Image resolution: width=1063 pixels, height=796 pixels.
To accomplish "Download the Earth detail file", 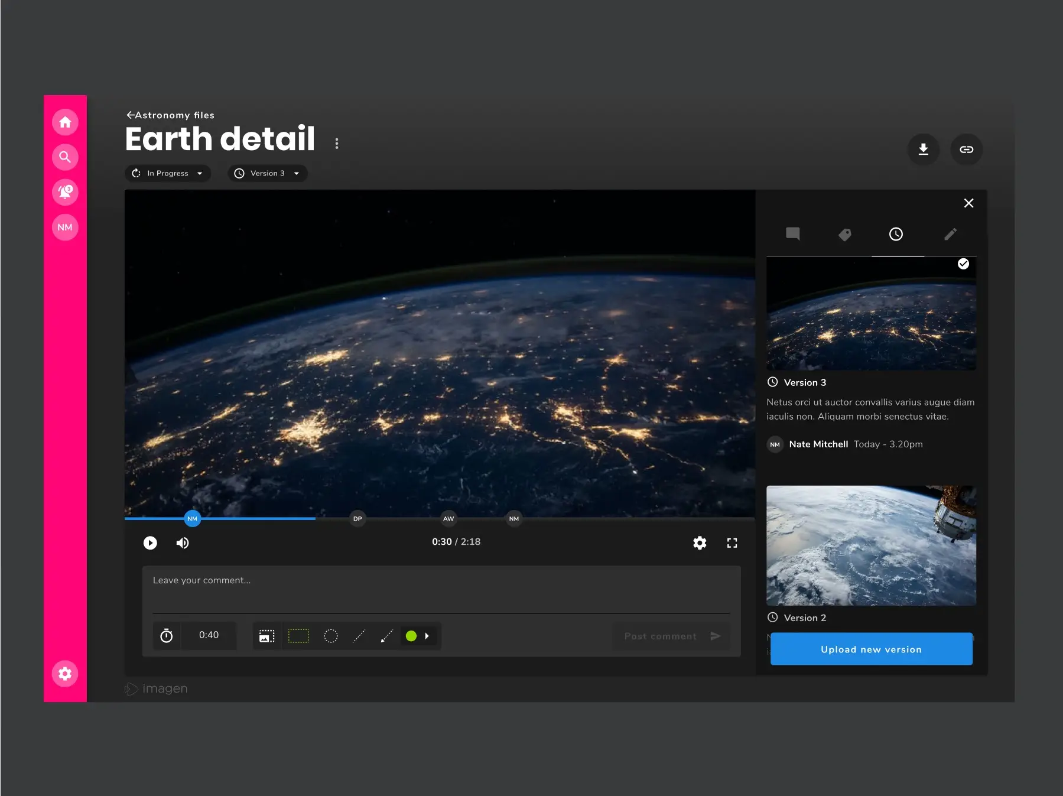I will tap(923, 150).
